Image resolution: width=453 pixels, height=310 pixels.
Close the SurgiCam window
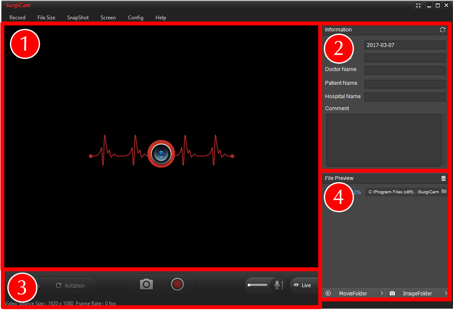447,6
